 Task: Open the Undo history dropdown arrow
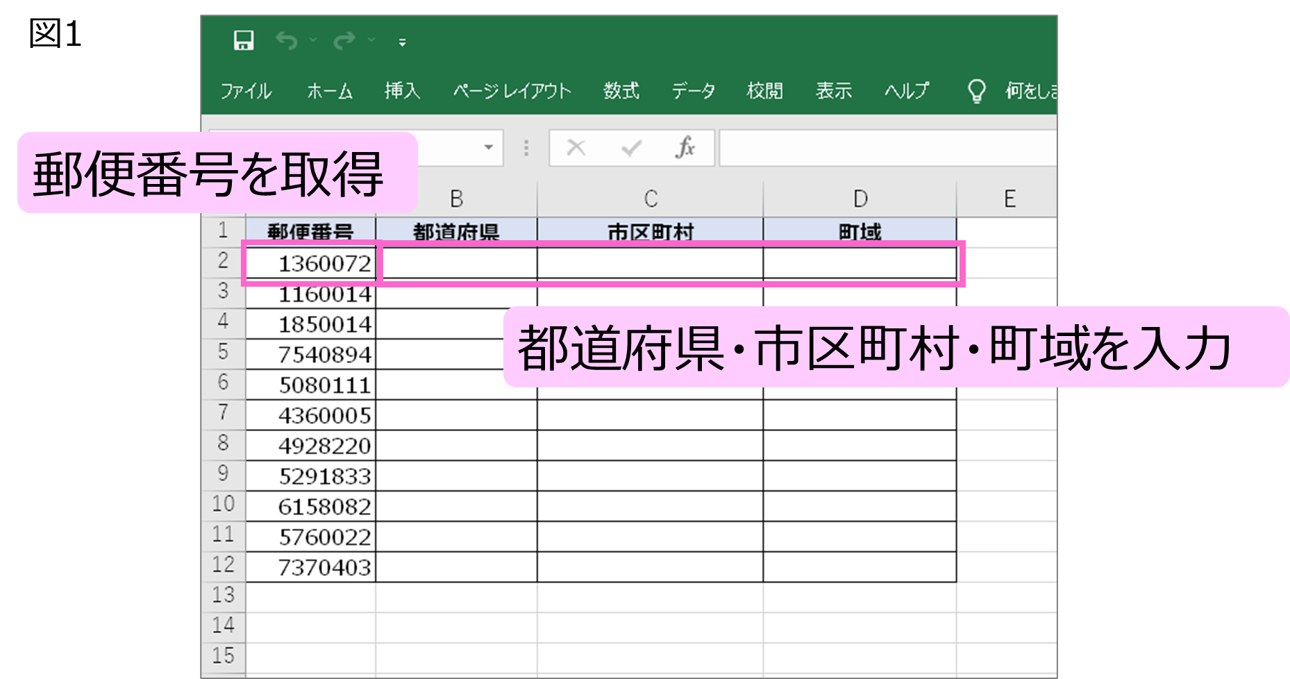[313, 41]
